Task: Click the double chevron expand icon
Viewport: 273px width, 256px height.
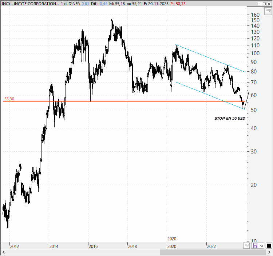Action: [246, 246]
